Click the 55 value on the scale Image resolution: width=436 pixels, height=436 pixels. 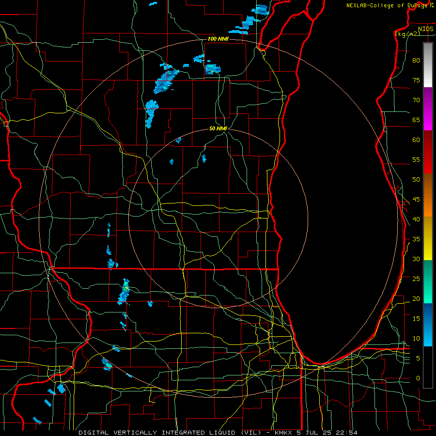point(416,159)
